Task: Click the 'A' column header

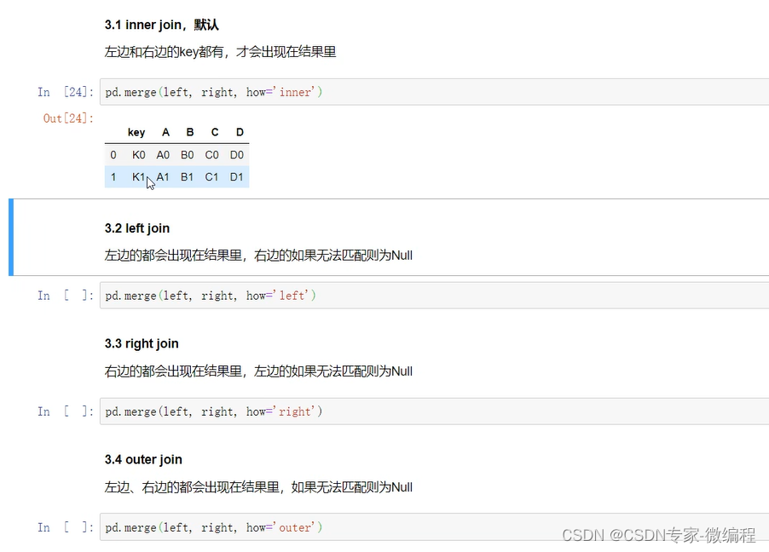Action: 165,132
